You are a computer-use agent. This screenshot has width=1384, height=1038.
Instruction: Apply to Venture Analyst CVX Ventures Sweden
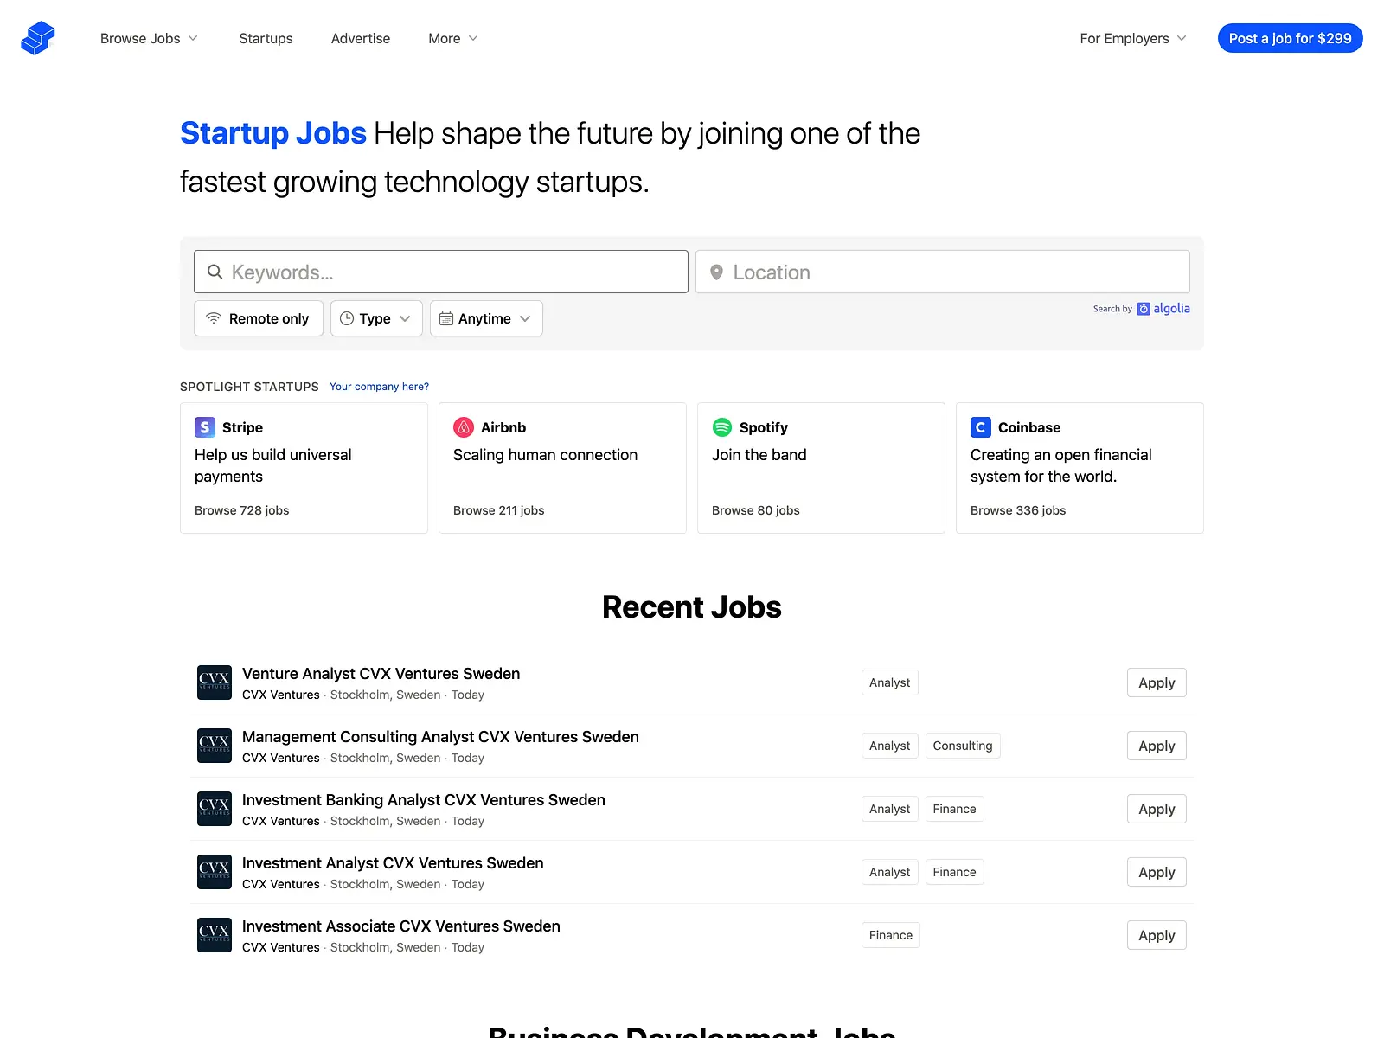1157,682
